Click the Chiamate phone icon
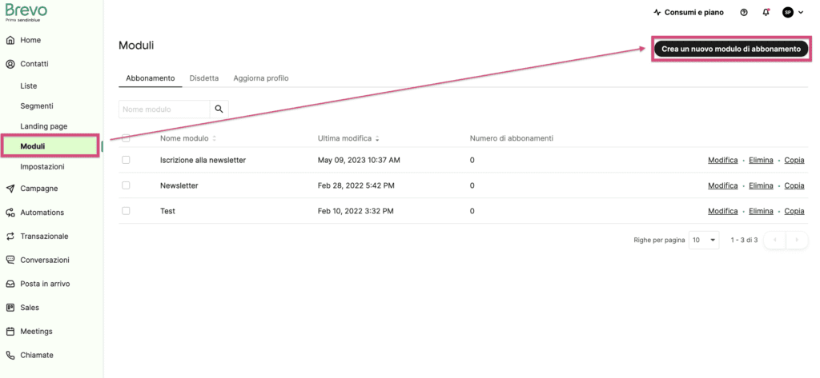Viewport: 820px width, 378px height. pyautogui.click(x=10, y=355)
